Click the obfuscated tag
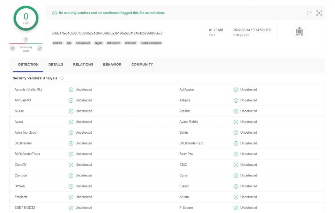 click(113, 43)
